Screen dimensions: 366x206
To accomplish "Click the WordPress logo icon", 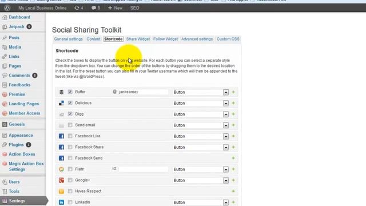I will (x=7, y=8).
